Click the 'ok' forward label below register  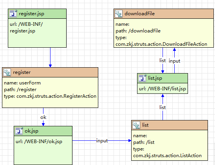[x=43, y=117]
